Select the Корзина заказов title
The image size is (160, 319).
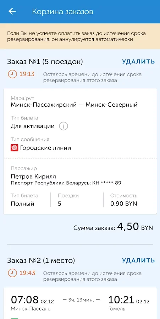(62, 12)
